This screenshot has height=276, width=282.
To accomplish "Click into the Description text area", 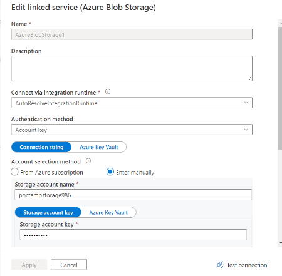I will [x=132, y=68].
